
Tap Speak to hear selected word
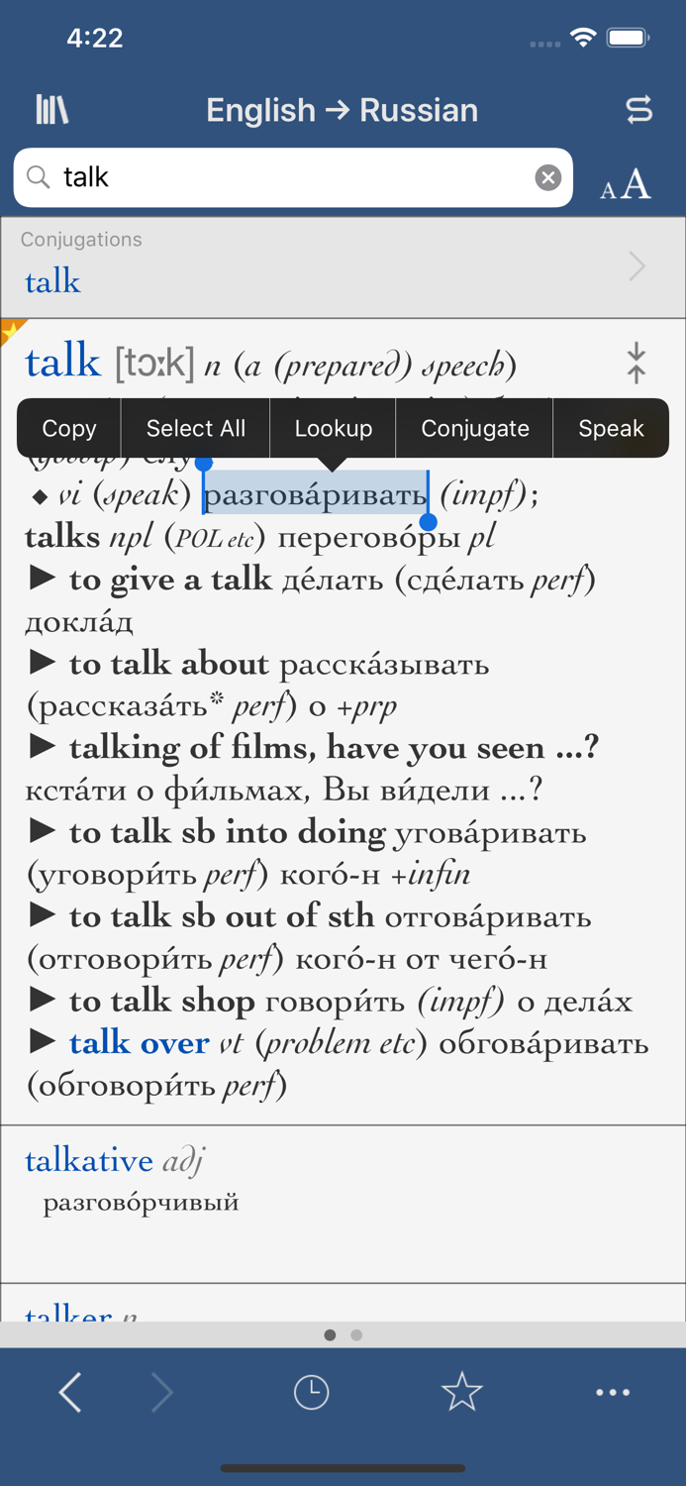[612, 429]
